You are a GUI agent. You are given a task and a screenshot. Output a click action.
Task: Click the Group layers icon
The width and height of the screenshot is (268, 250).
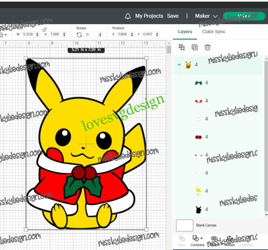pos(182,47)
